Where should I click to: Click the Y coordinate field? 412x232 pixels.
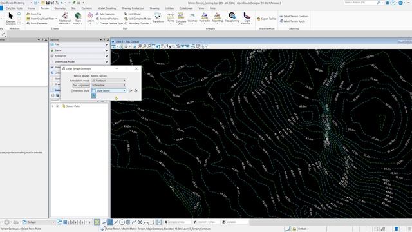pos(209,222)
